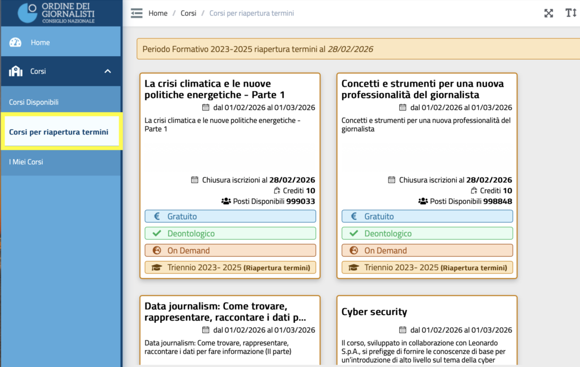Click the fullscreen expand icon
Image resolution: width=580 pixels, height=367 pixels.
[x=548, y=13]
